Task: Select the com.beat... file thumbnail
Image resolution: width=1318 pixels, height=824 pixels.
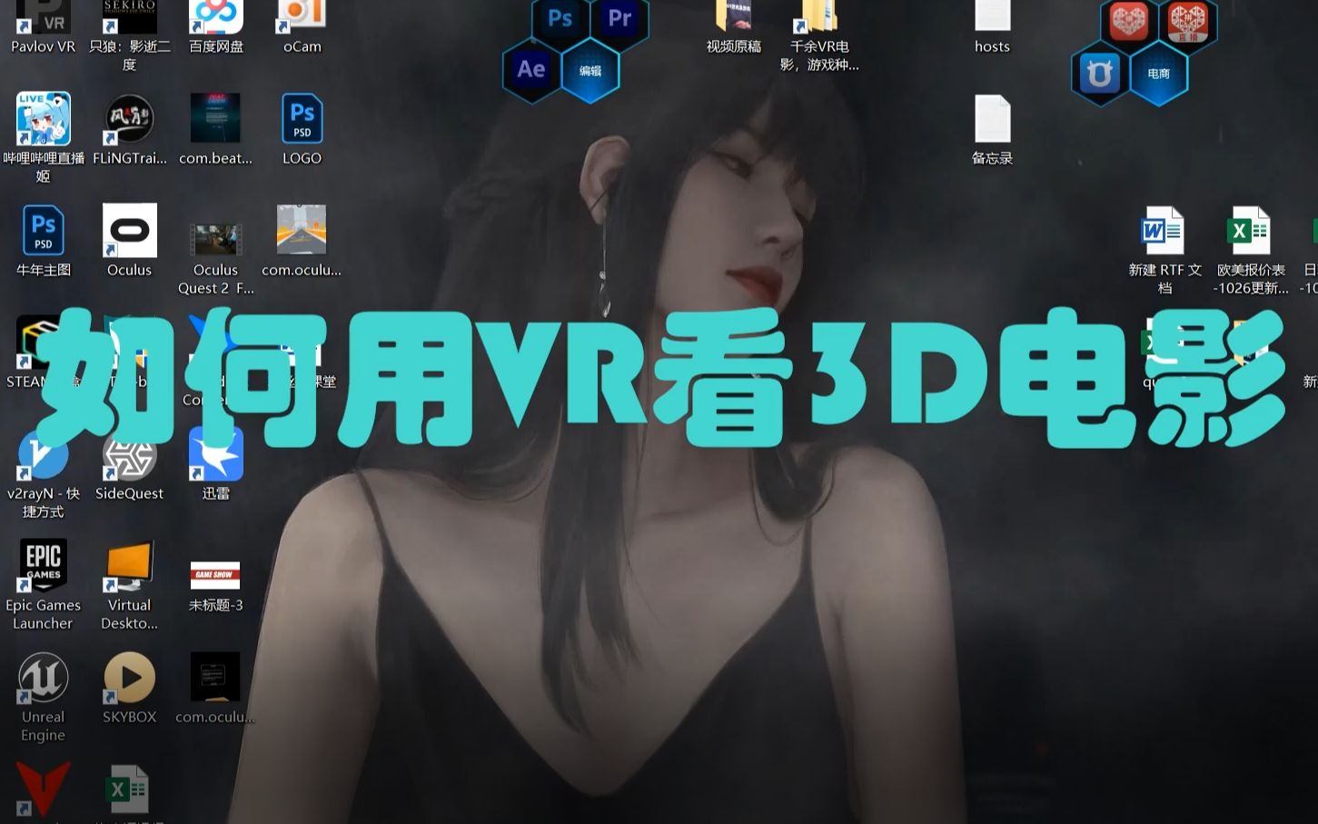Action: click(216, 119)
